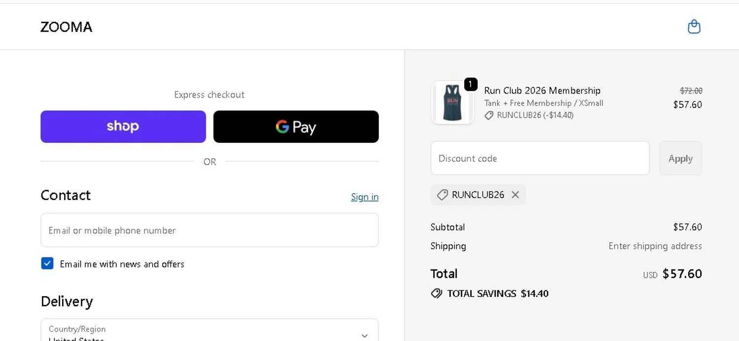Click the Run Club tank top thumbnail
Screen dimensions: 739x341
point(452,102)
